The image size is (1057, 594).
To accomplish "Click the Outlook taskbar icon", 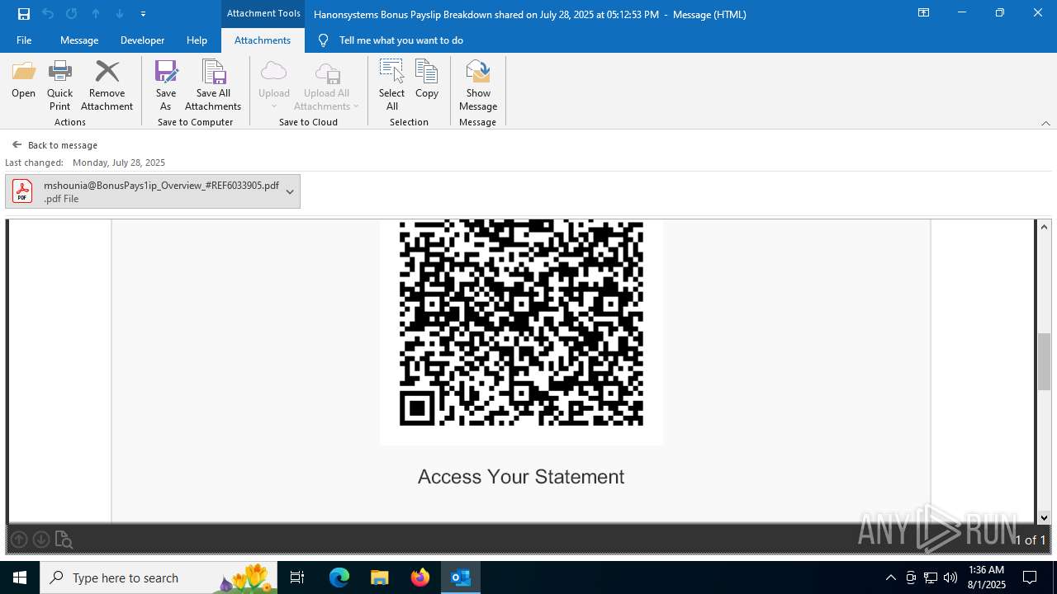I will click(461, 577).
